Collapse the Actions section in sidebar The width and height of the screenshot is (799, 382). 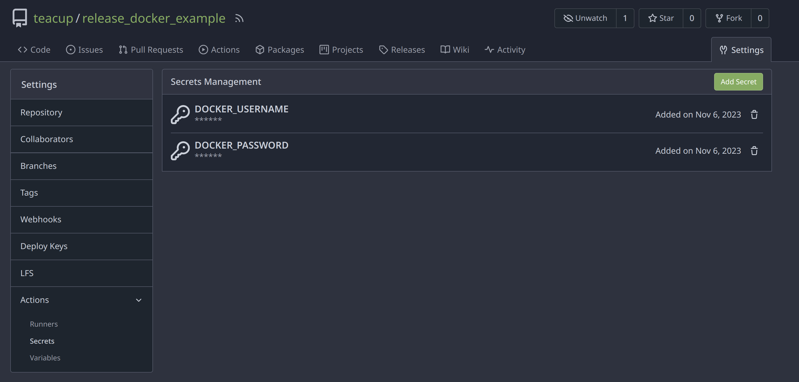coord(139,300)
